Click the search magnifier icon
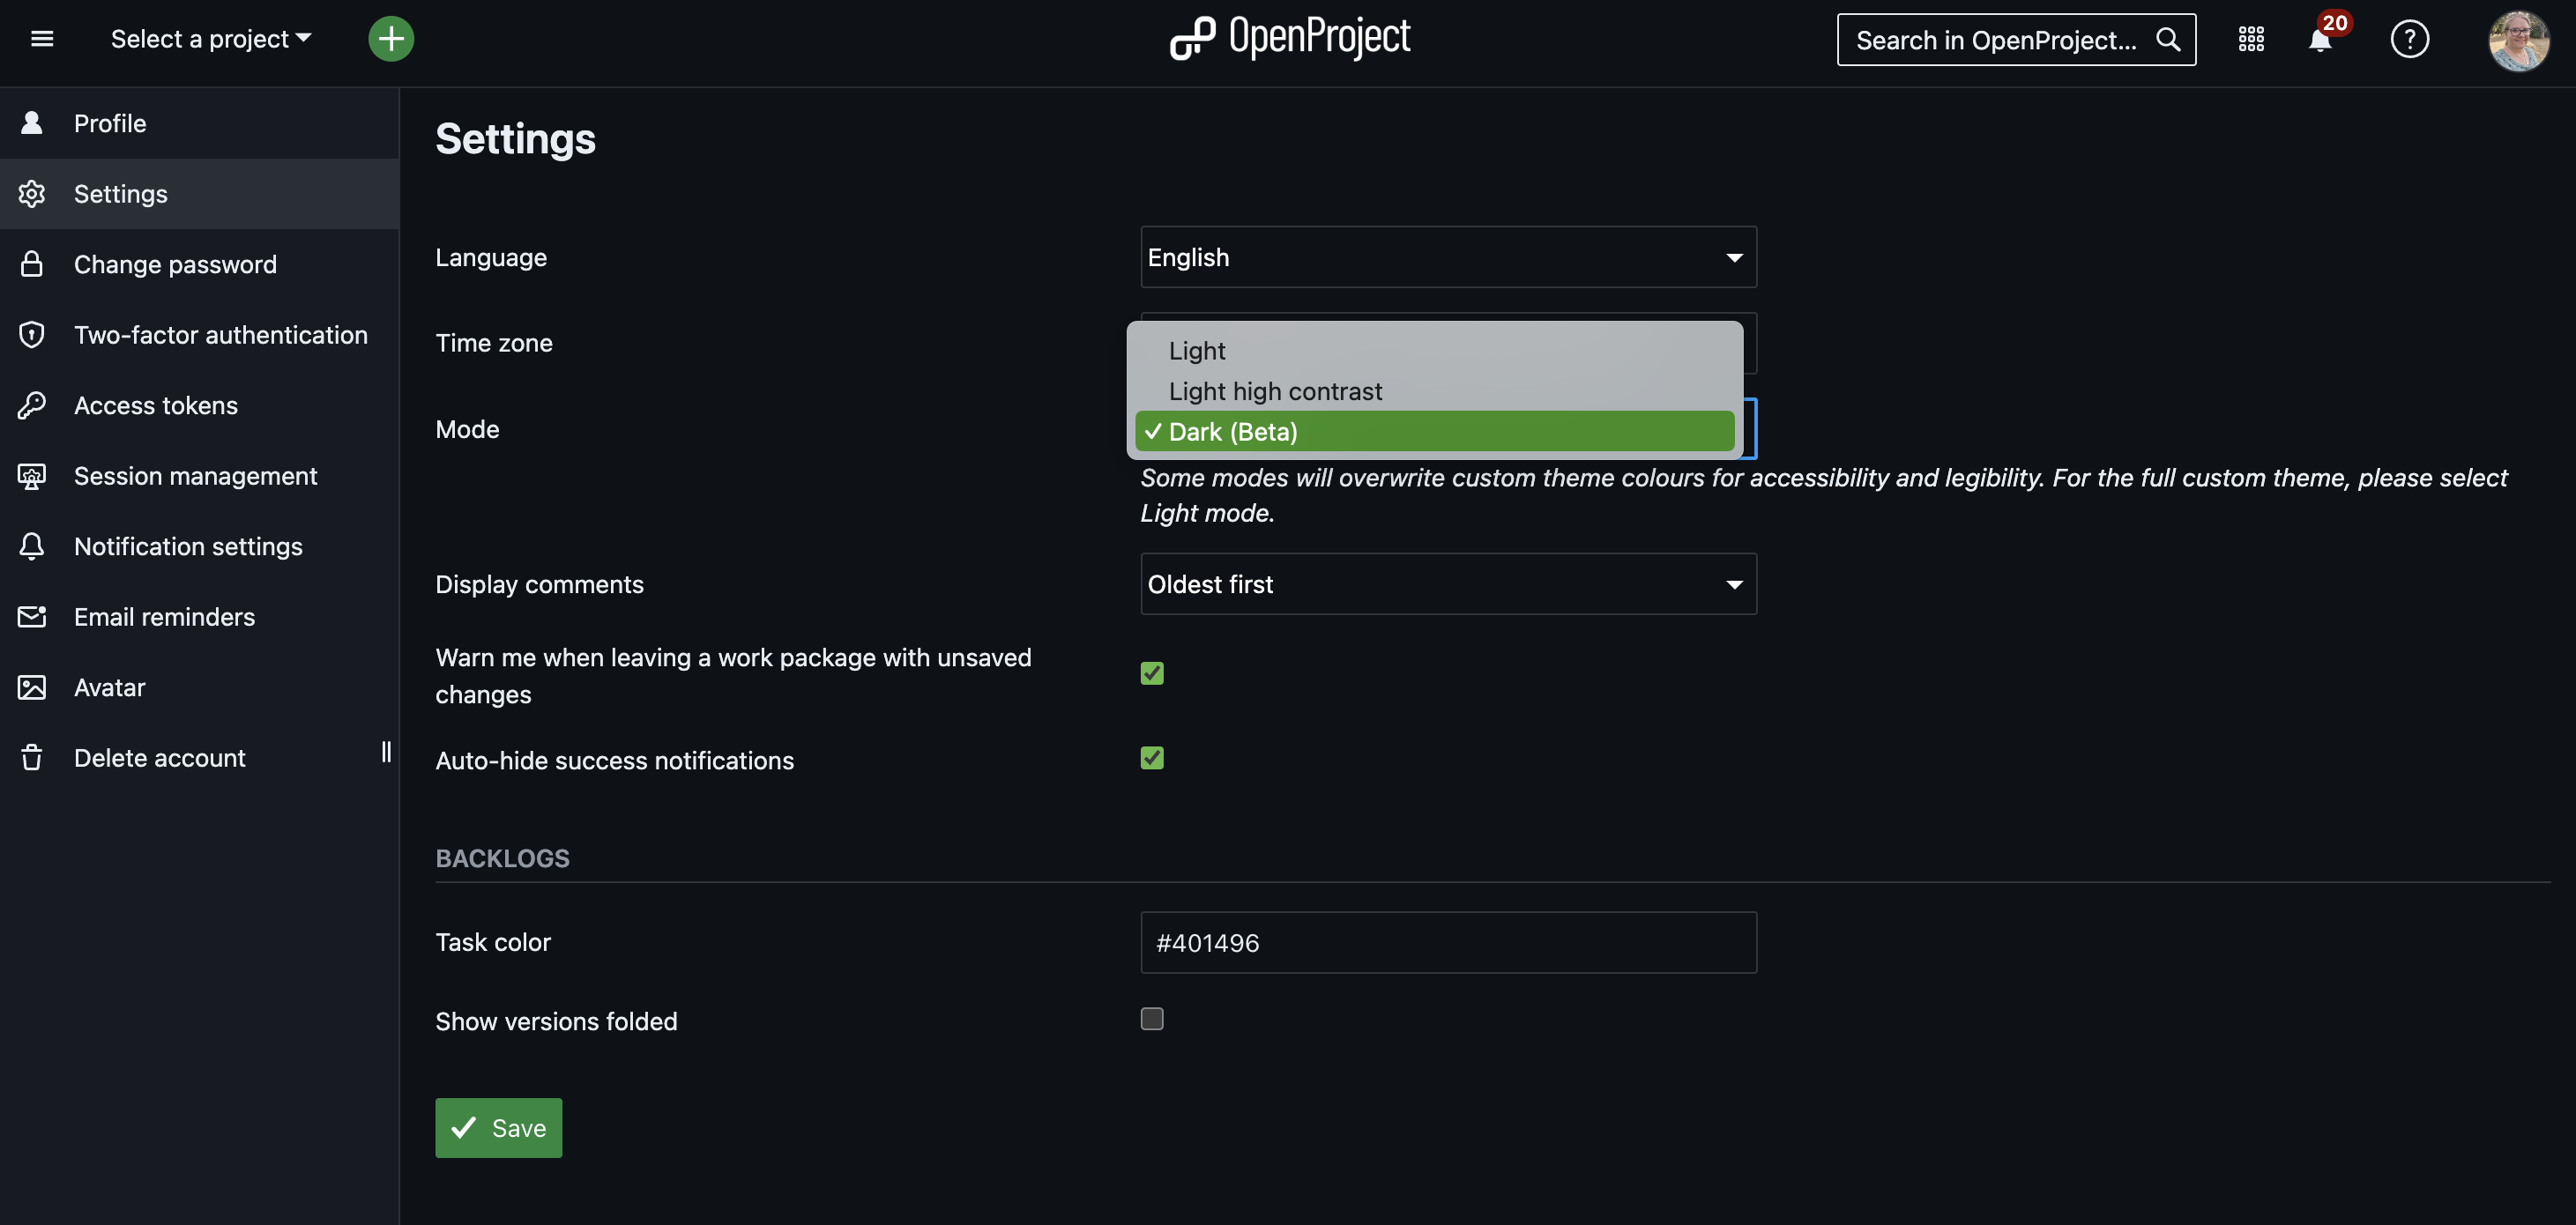The image size is (2576, 1225). pyautogui.click(x=2168, y=40)
